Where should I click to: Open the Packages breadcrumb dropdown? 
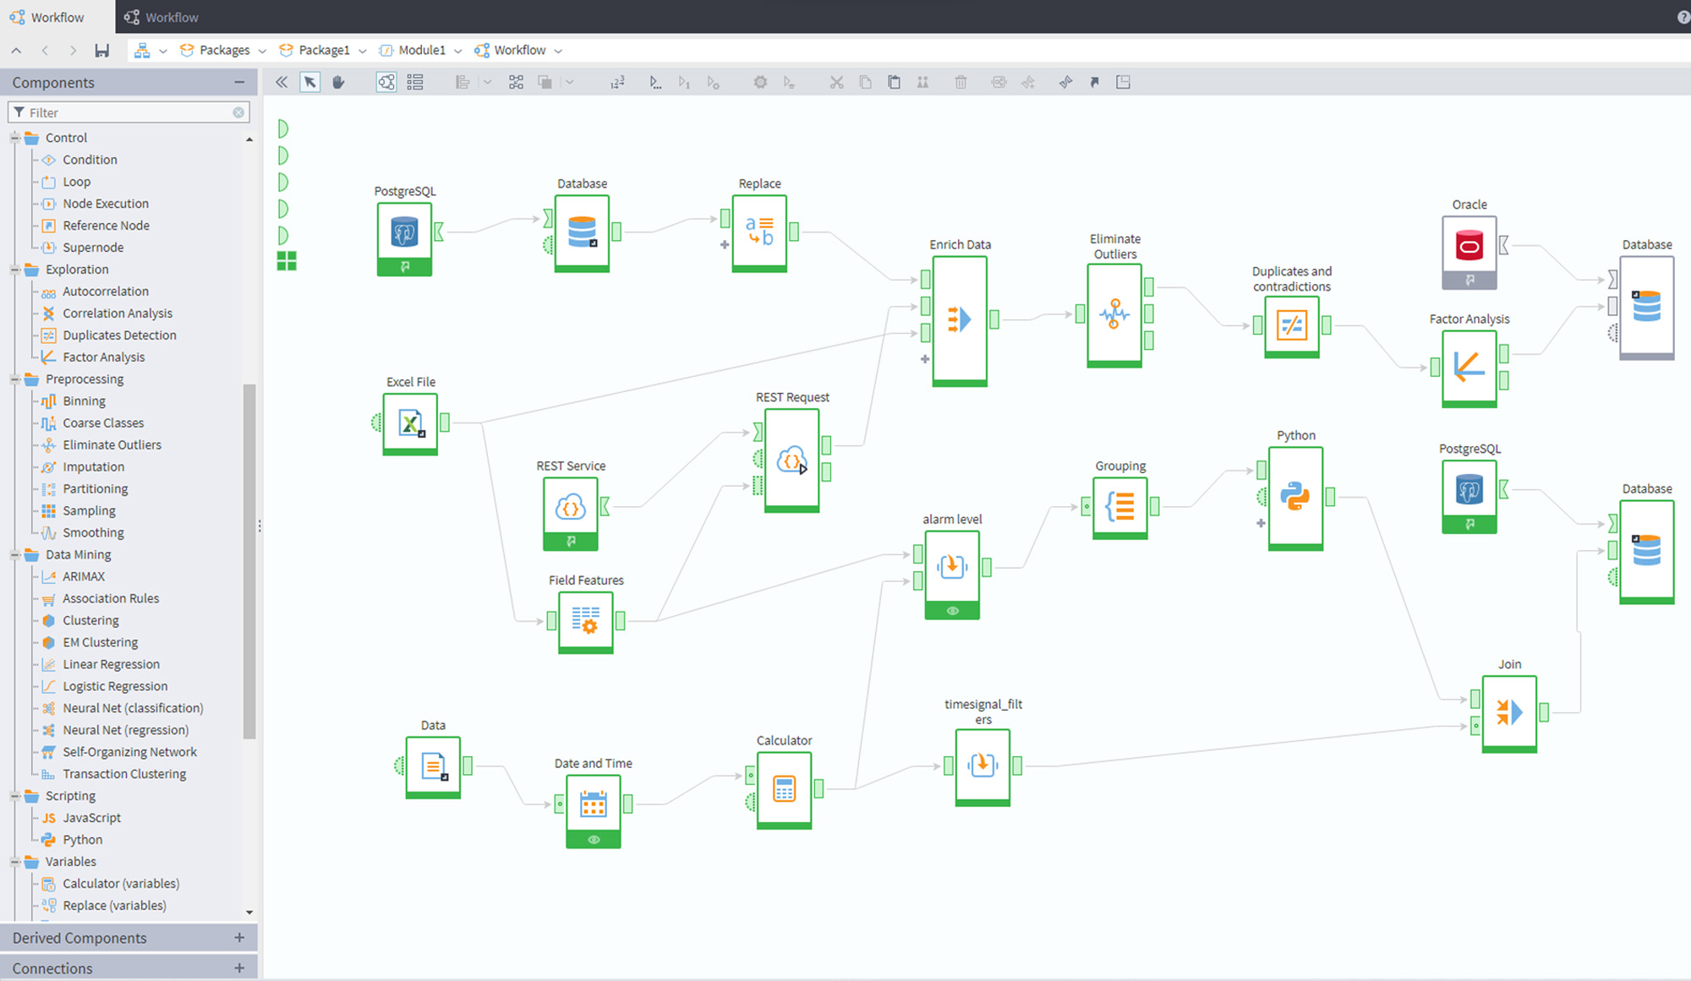click(262, 51)
